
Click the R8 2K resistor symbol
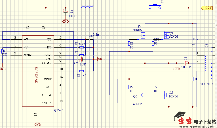(82, 71)
